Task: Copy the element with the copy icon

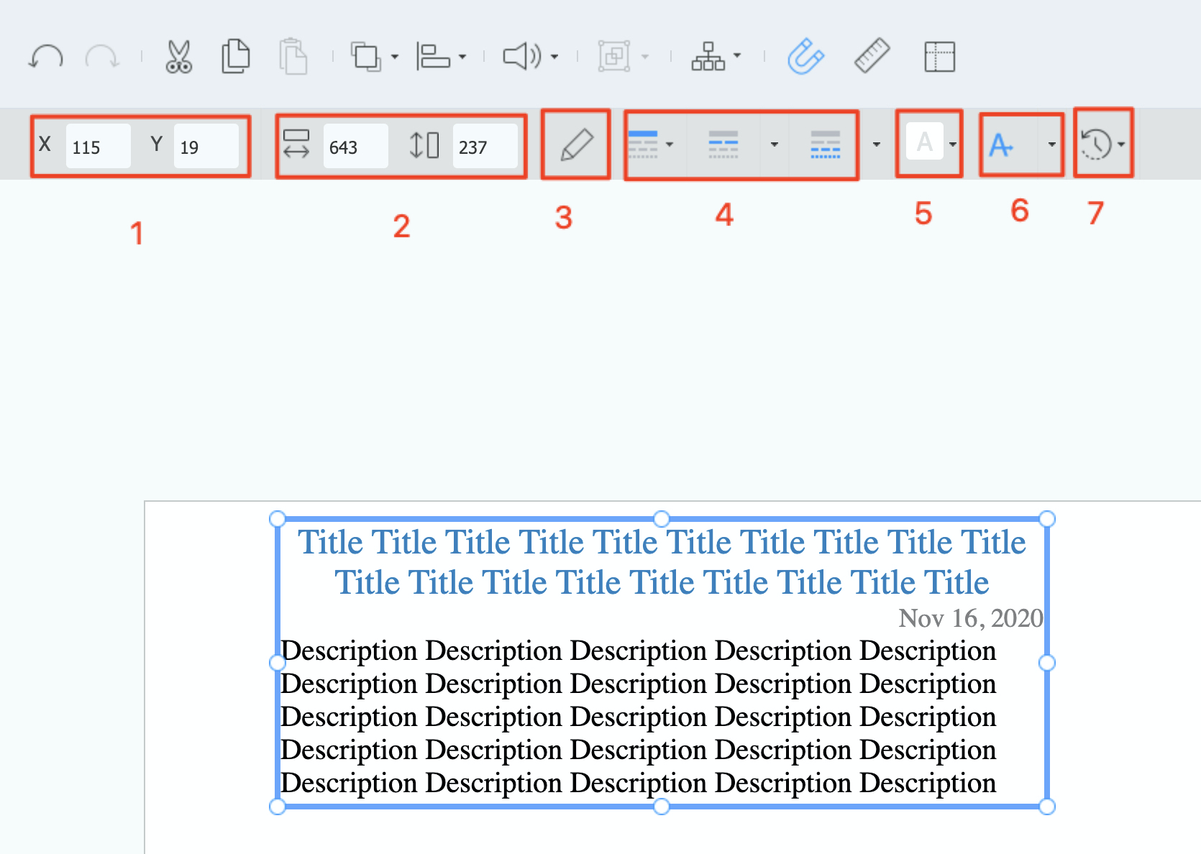Action: (x=236, y=56)
